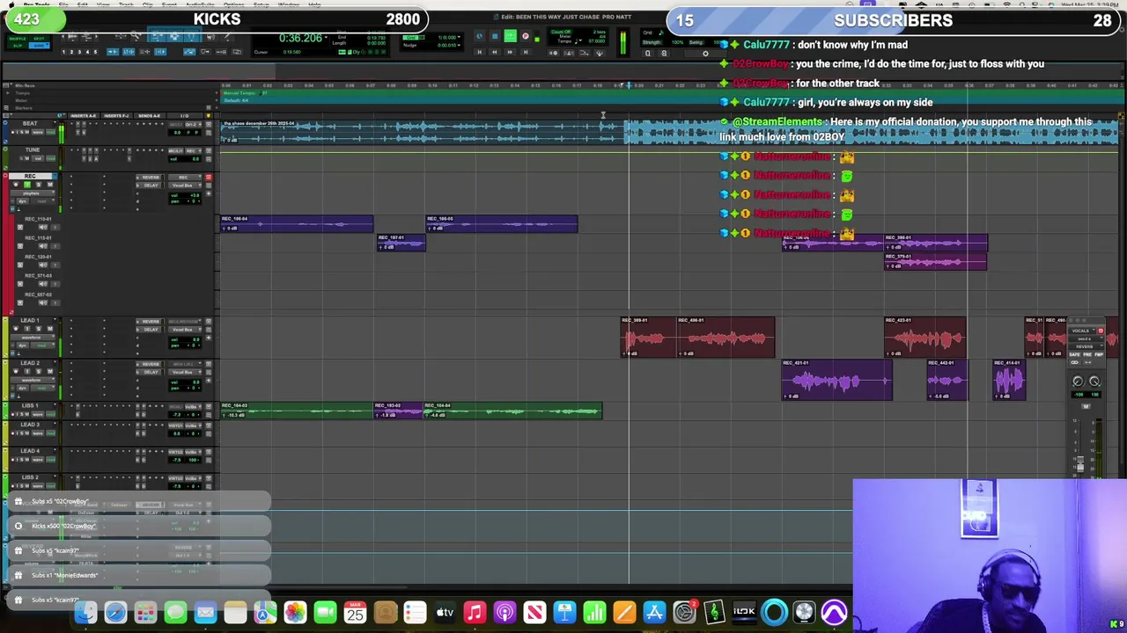Enable Slip edit mode
The height and width of the screenshot is (633, 1127).
tap(18, 46)
